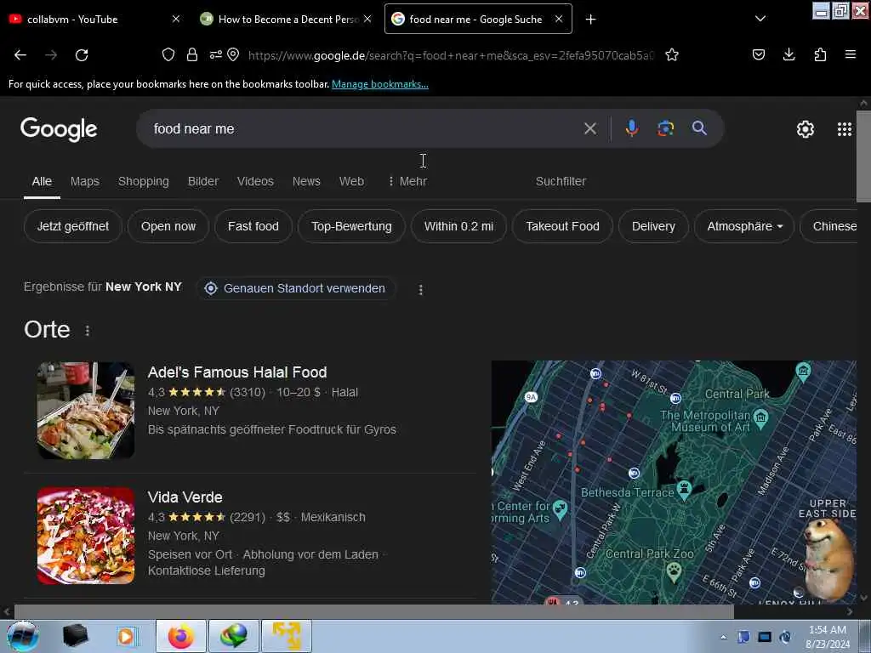Image resolution: width=871 pixels, height=653 pixels.
Task: Click Genauen Standort verwenden
Action: 296,289
